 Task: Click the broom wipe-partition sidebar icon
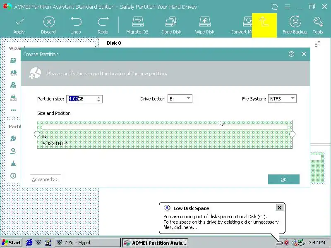(13, 163)
